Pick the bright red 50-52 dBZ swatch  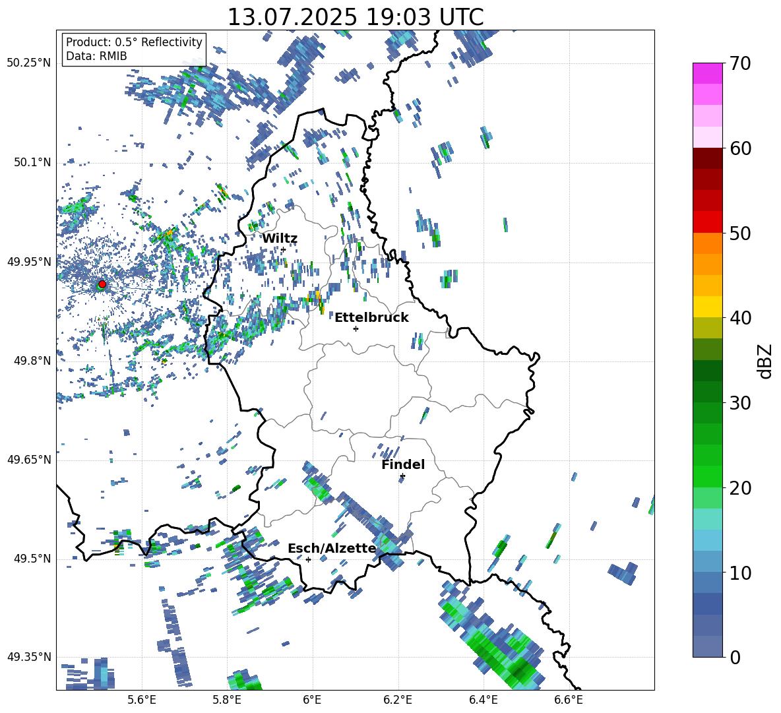pos(707,222)
